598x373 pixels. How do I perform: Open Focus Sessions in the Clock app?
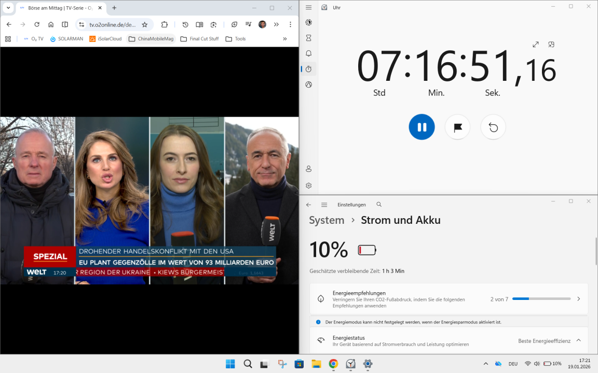pos(308,23)
